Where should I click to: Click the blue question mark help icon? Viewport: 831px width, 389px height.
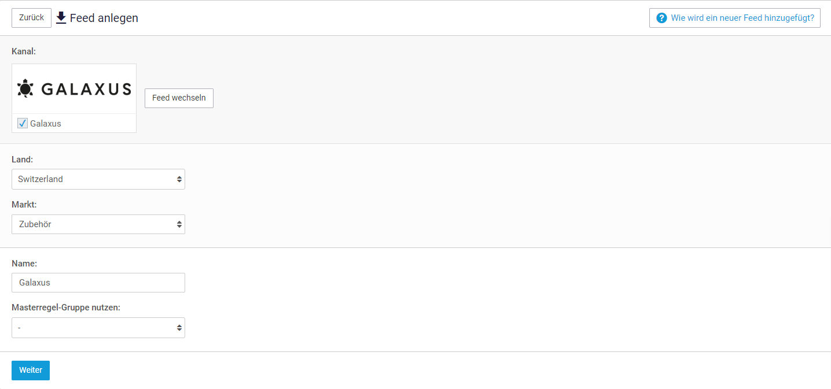click(x=661, y=18)
